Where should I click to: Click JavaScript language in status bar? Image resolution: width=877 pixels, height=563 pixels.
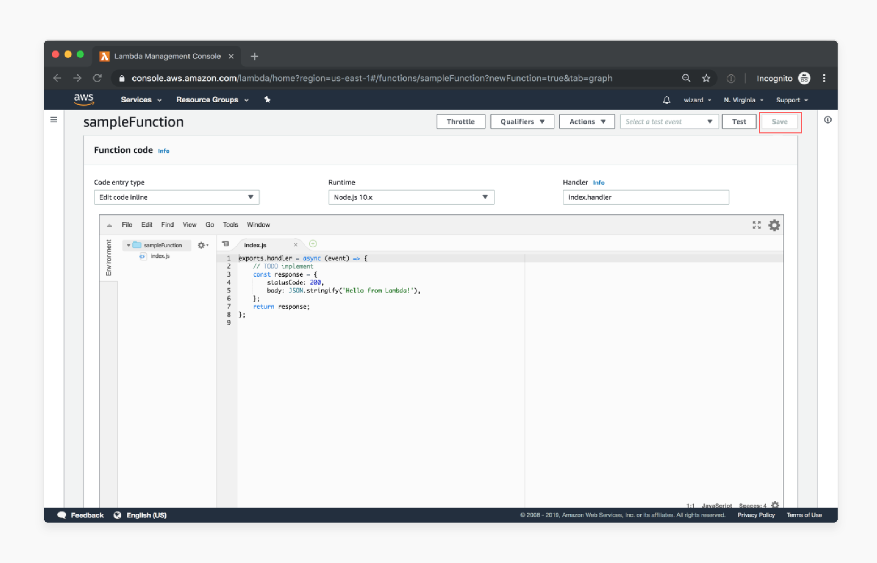coord(716,505)
